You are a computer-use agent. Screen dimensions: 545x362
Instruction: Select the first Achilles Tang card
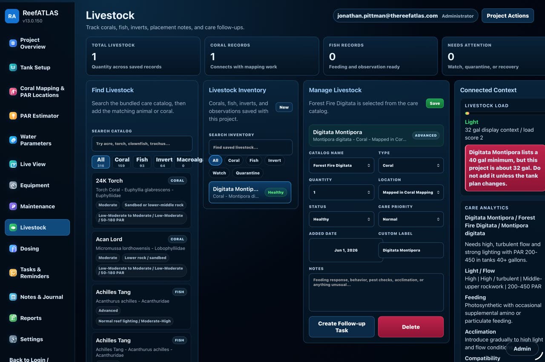[x=141, y=307]
